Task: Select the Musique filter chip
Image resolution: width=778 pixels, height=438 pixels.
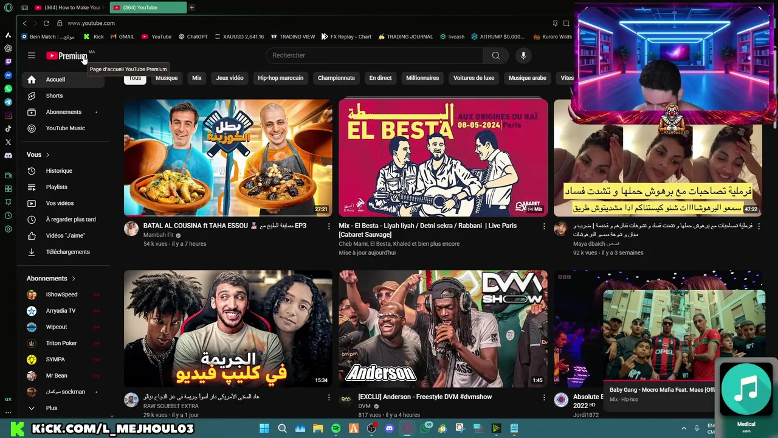Action: point(167,78)
